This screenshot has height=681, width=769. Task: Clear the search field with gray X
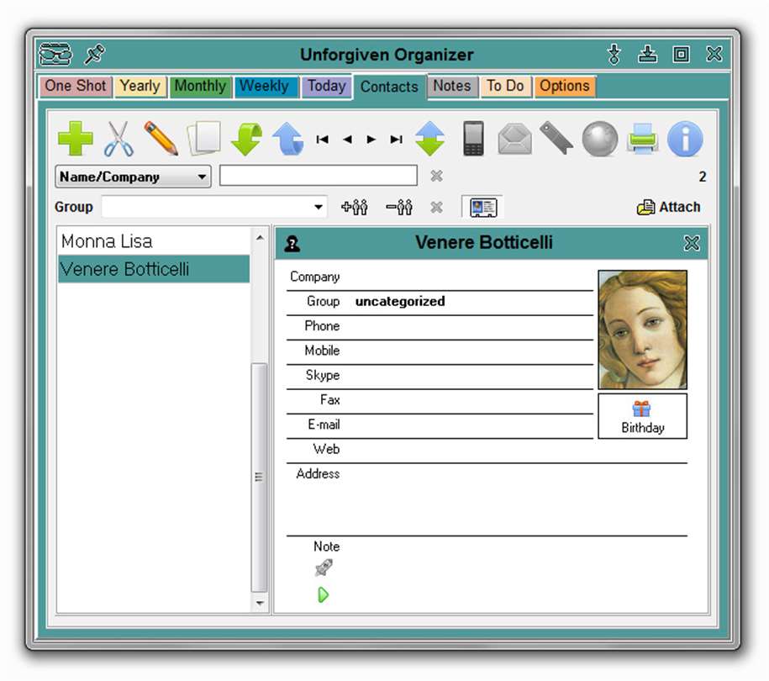click(x=436, y=176)
